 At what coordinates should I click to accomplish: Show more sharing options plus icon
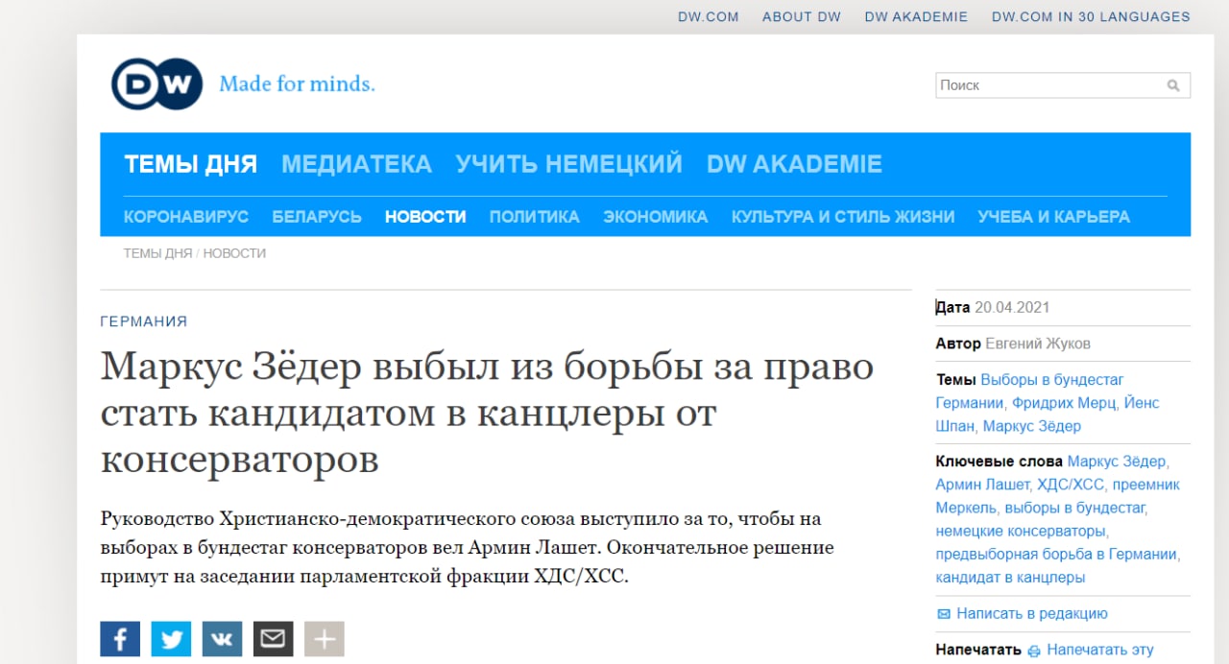coord(324,639)
